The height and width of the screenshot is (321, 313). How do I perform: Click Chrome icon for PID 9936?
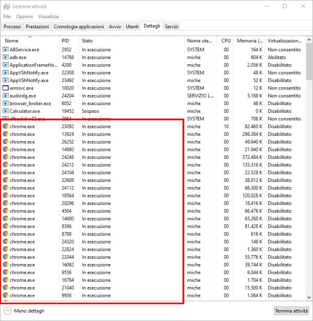tap(6, 295)
